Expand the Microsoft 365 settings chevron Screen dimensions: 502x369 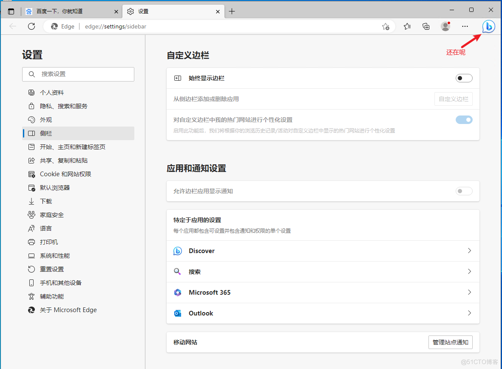point(469,293)
